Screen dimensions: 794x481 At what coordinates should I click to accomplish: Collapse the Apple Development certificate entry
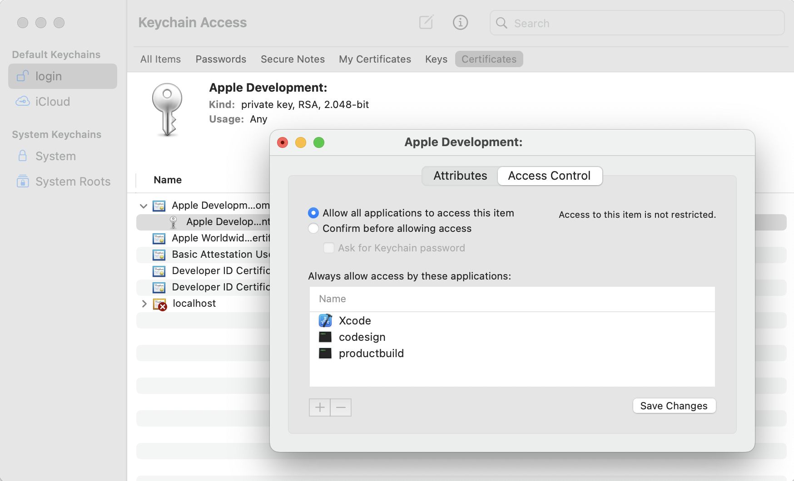144,206
